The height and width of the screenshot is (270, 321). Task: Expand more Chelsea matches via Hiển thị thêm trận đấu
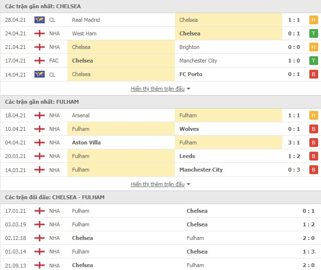click(157, 89)
